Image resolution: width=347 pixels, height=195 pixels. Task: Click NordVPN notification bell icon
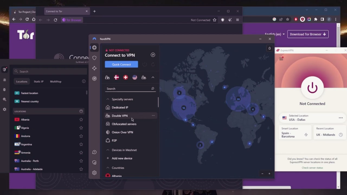[x=269, y=48]
